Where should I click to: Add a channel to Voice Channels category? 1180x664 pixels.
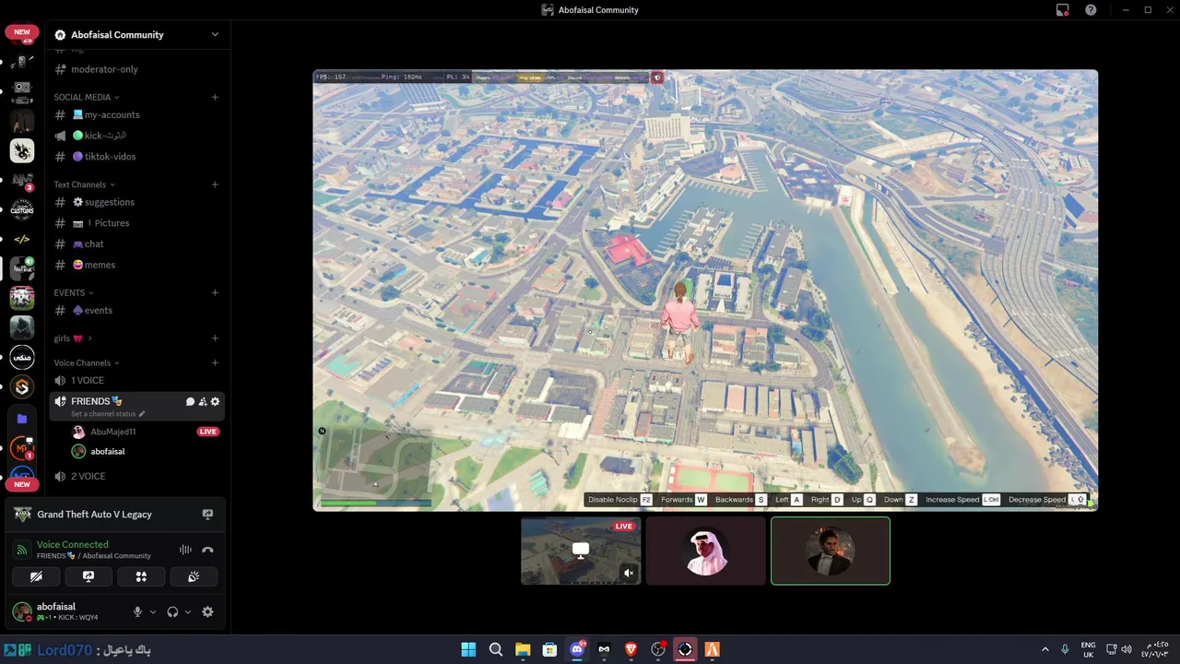point(215,362)
